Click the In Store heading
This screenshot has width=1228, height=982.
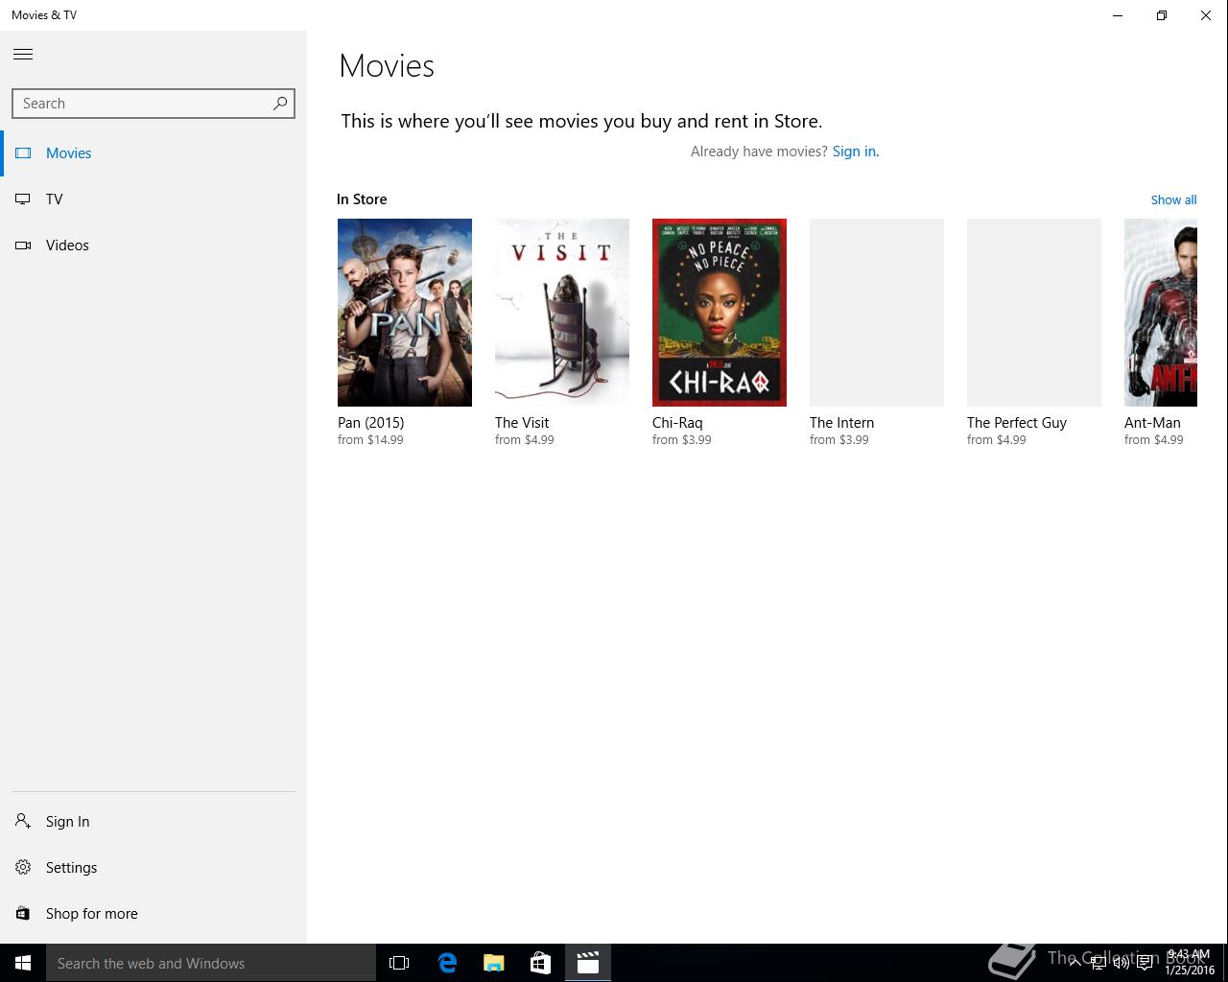[x=362, y=199]
